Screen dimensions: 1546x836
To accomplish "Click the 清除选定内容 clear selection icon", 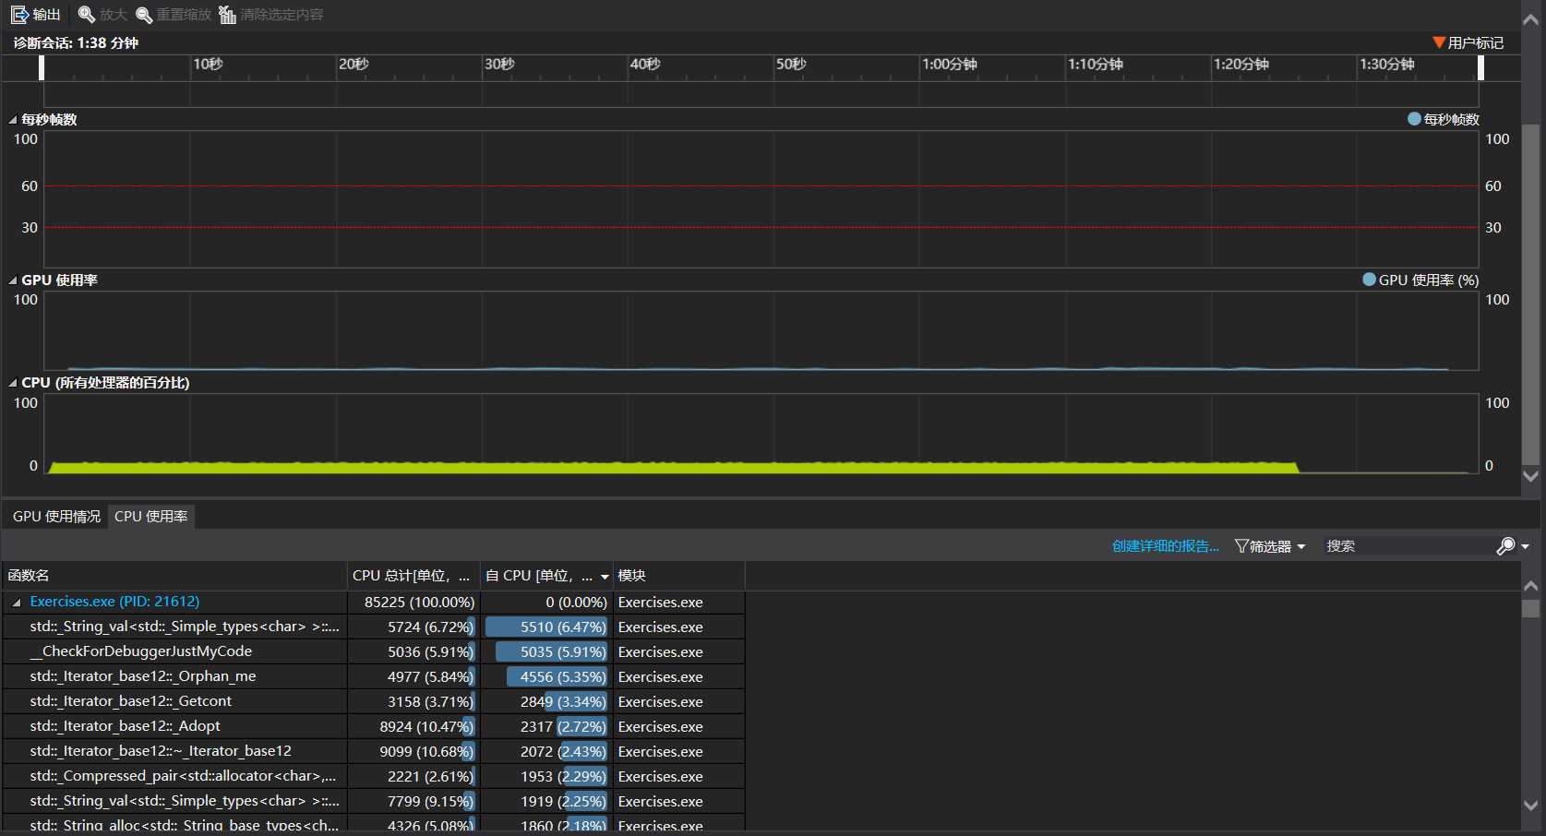I will (227, 15).
